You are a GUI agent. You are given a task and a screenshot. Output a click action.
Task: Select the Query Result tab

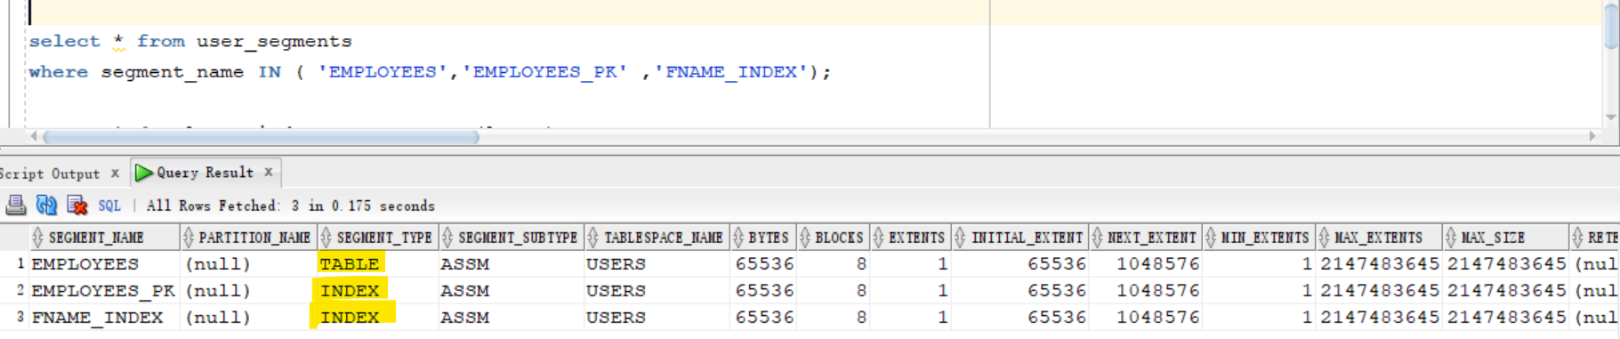point(206,173)
